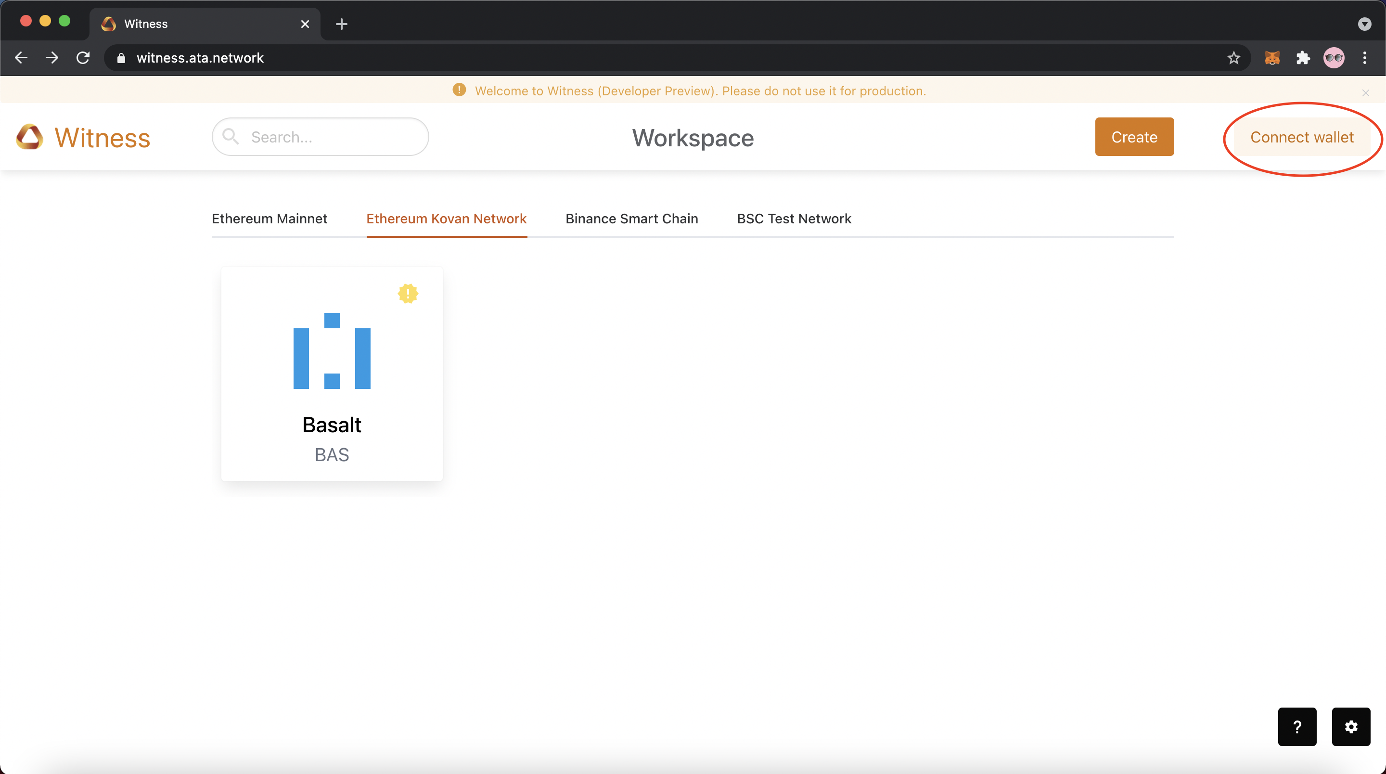Click Connect wallet button

[1301, 137]
